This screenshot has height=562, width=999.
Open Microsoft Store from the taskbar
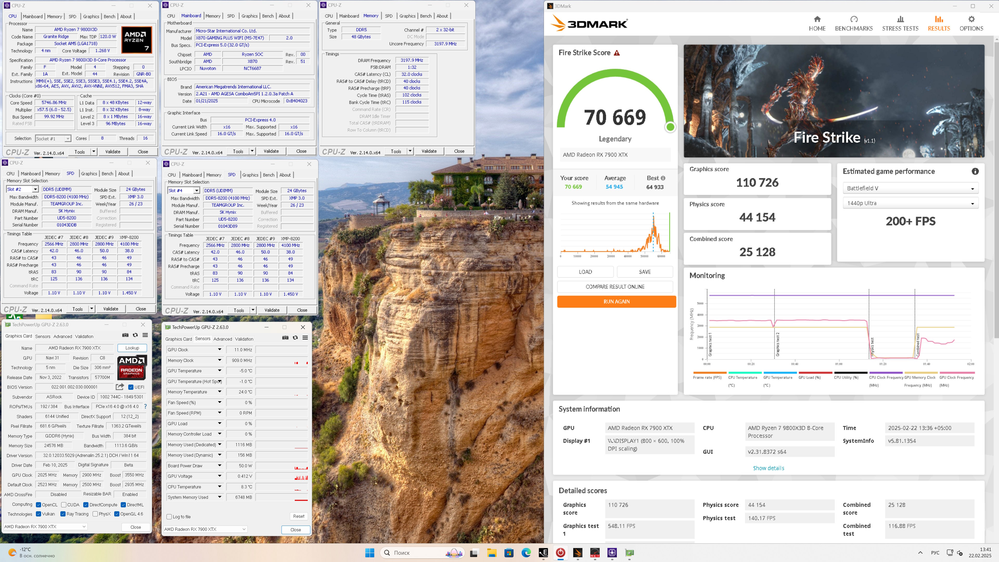[509, 553]
